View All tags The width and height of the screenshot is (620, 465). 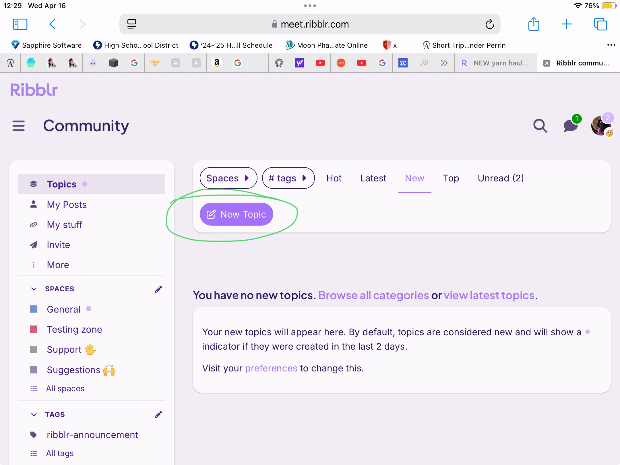coord(60,453)
